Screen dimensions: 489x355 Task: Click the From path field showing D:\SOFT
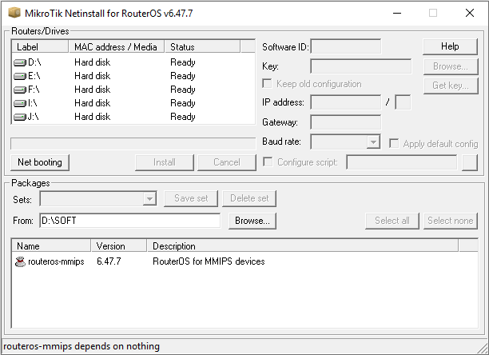[130, 221]
